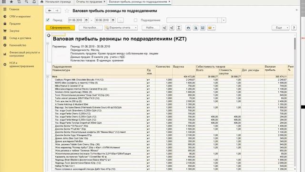Click the Казначейство sidebar icon
The image size is (305, 172).
click(5, 45)
